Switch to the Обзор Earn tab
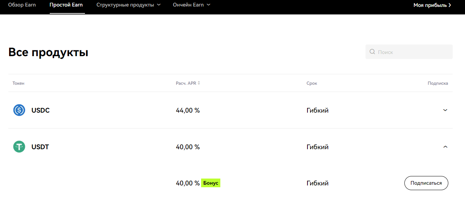The width and height of the screenshot is (465, 201). [x=22, y=5]
